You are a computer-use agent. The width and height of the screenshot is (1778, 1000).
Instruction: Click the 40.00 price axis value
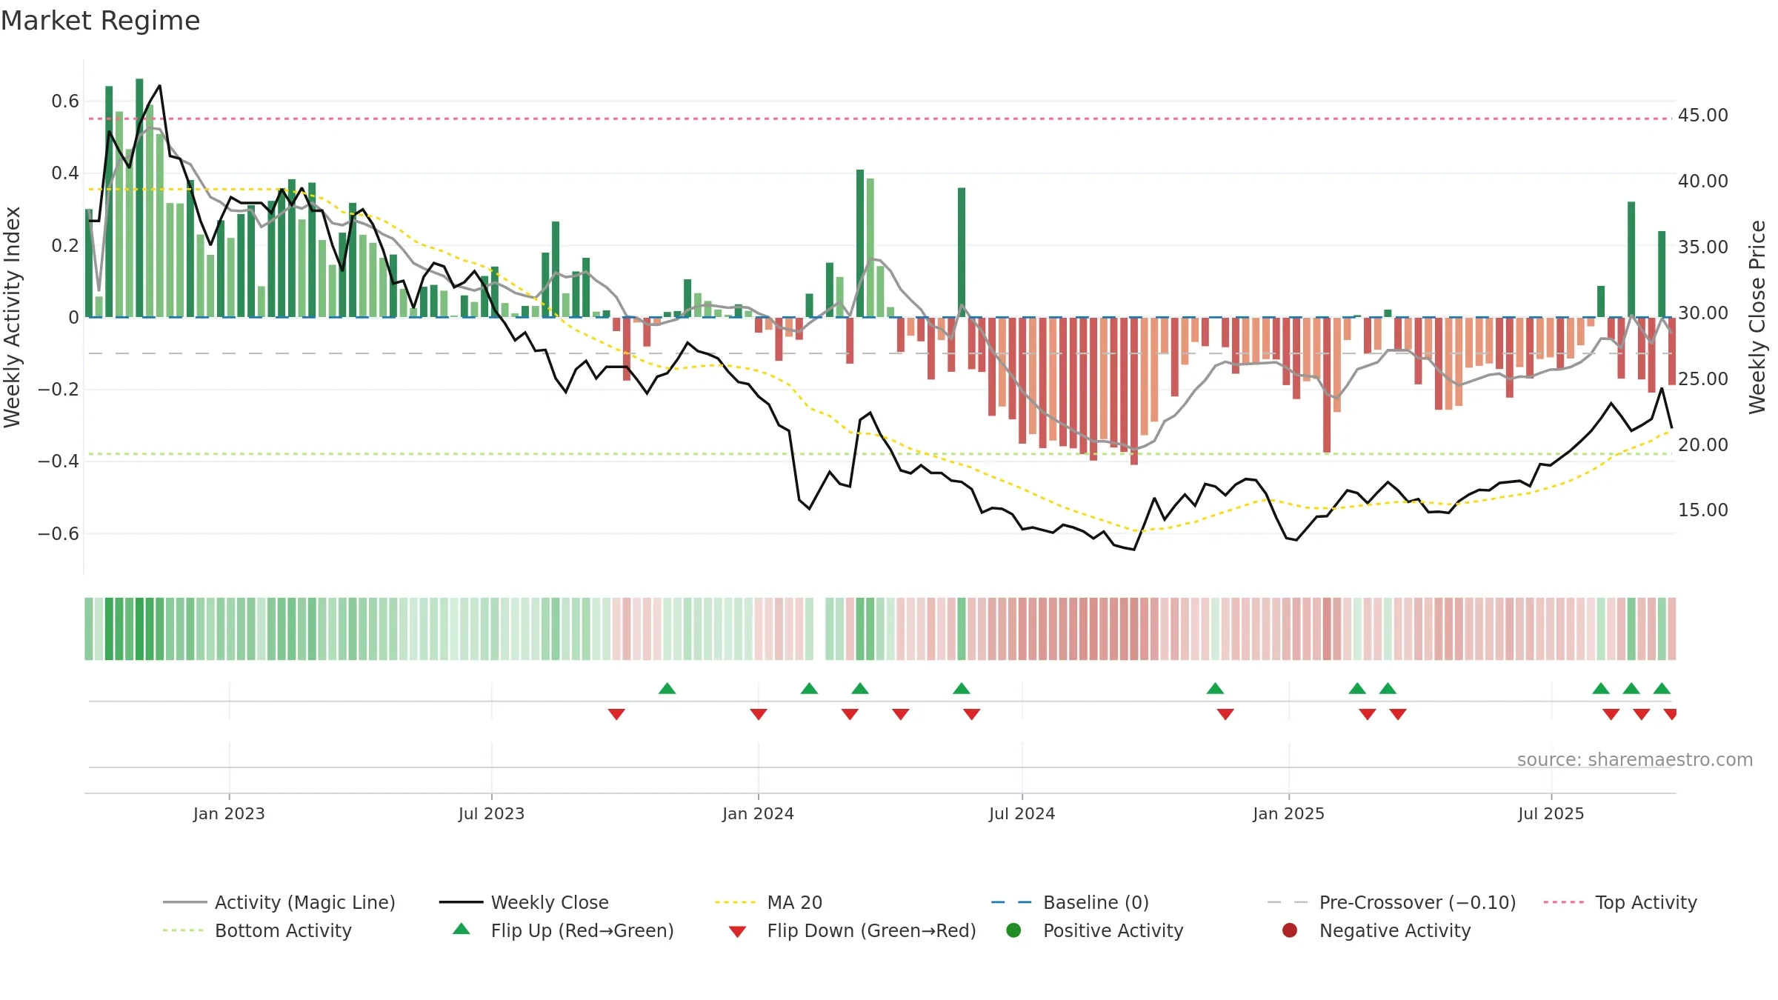(1703, 181)
